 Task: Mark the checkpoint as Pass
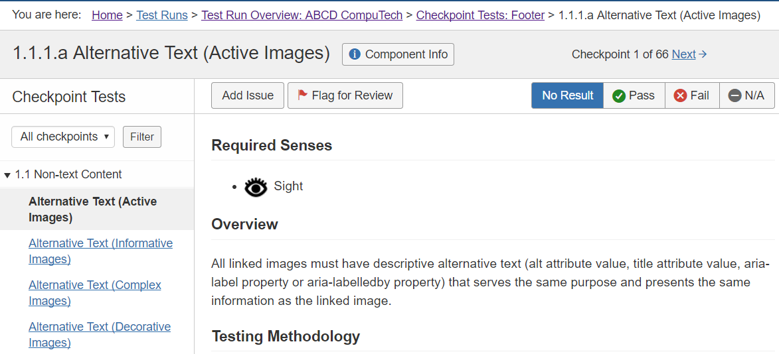coord(634,95)
